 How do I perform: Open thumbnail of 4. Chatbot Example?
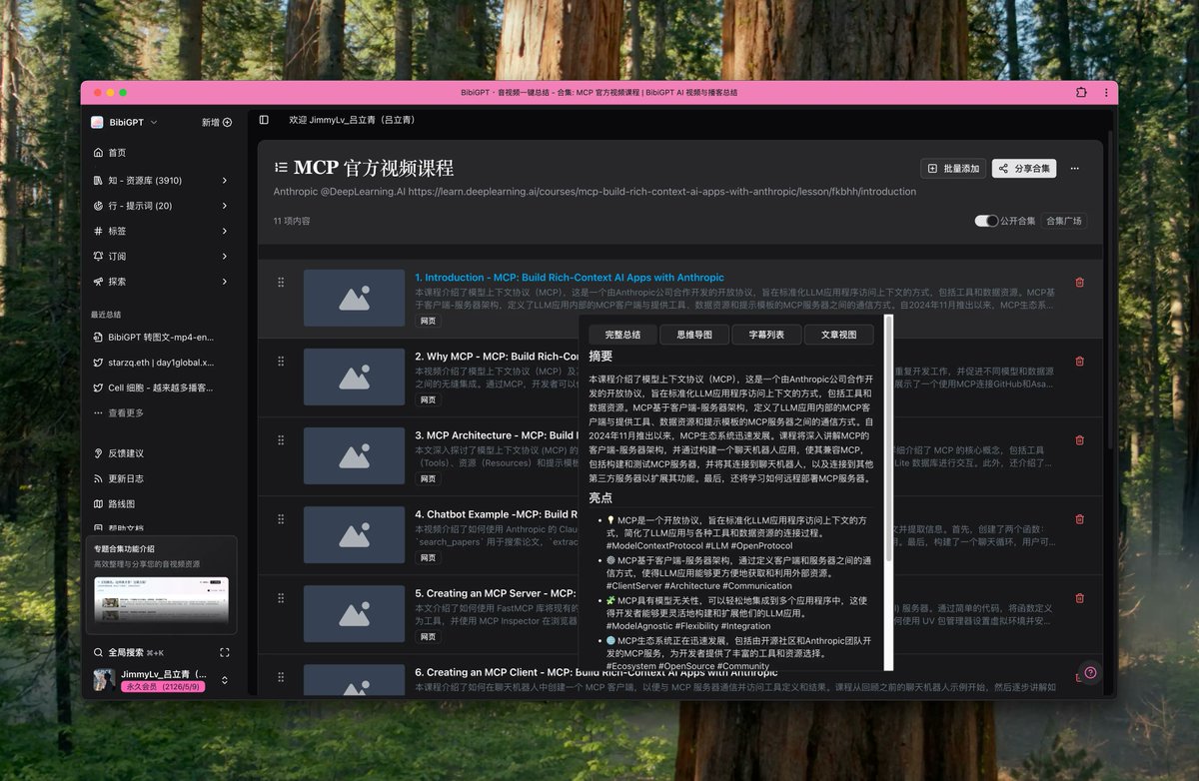tap(354, 534)
